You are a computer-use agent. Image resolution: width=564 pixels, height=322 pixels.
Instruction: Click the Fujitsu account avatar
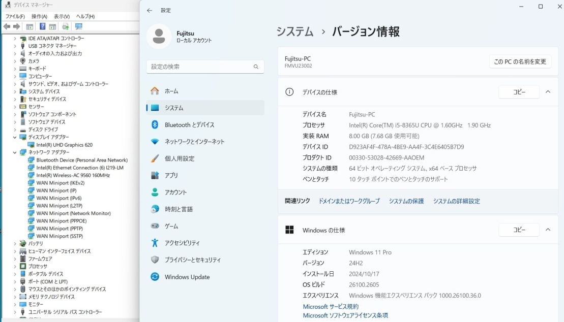tap(159, 36)
